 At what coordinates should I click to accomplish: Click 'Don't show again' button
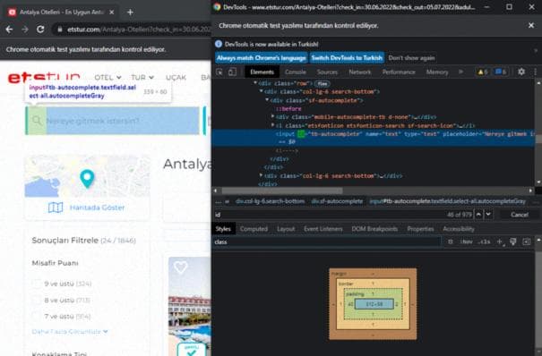[x=411, y=58]
